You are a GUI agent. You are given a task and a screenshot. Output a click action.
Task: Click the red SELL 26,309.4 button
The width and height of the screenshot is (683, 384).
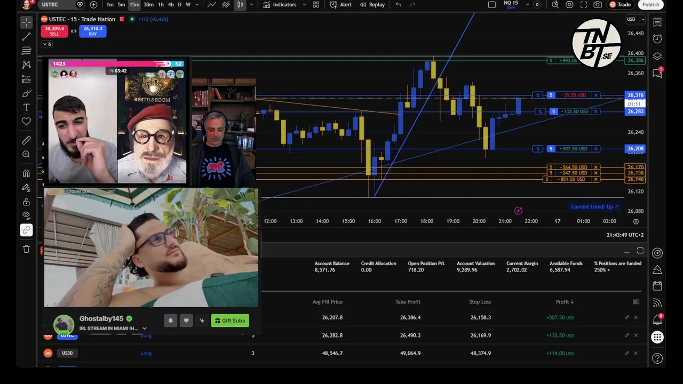(x=54, y=31)
